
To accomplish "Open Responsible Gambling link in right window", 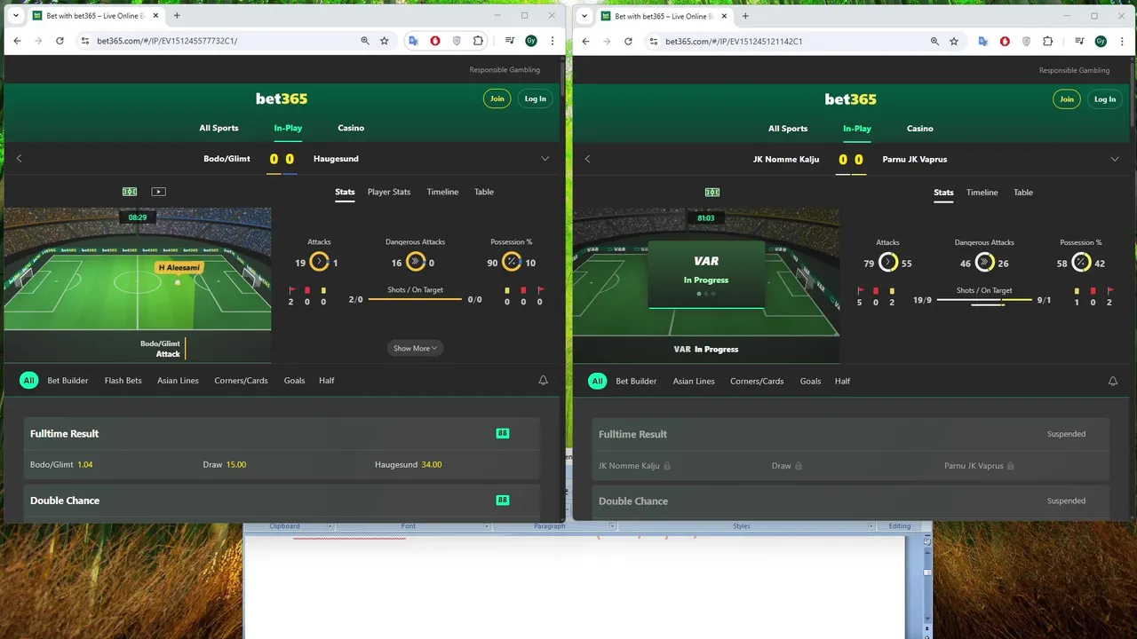I will (1074, 70).
